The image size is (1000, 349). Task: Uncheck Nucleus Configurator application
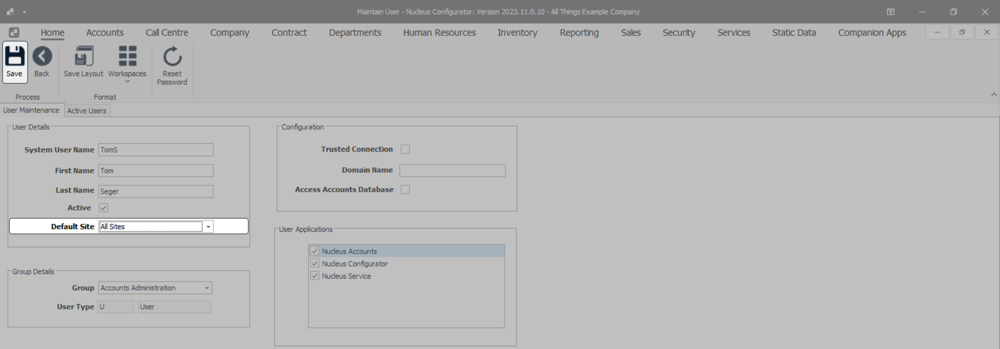click(315, 264)
